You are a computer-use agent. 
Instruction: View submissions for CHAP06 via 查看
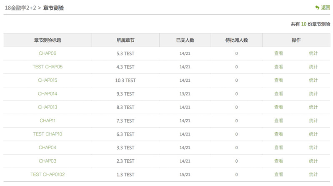coord(279,53)
